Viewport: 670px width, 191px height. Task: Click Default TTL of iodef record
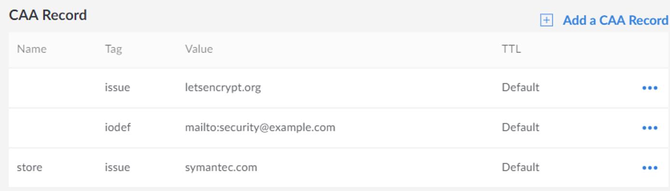point(520,127)
